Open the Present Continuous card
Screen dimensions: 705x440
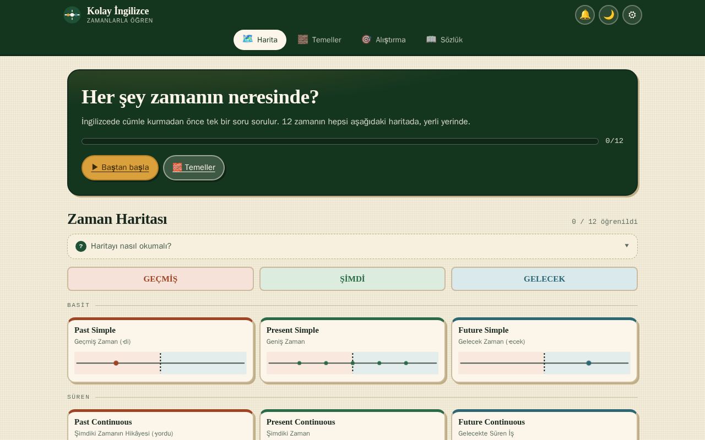(x=352, y=425)
